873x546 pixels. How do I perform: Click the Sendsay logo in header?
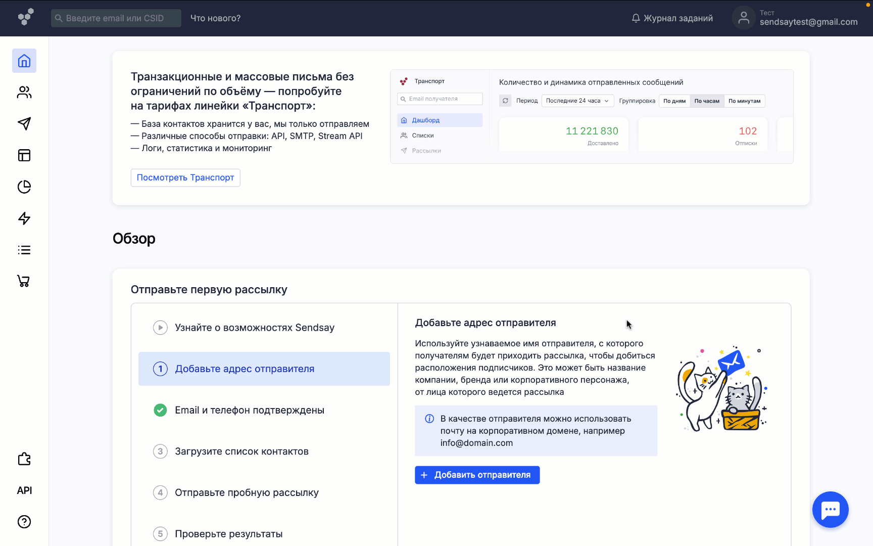click(25, 17)
